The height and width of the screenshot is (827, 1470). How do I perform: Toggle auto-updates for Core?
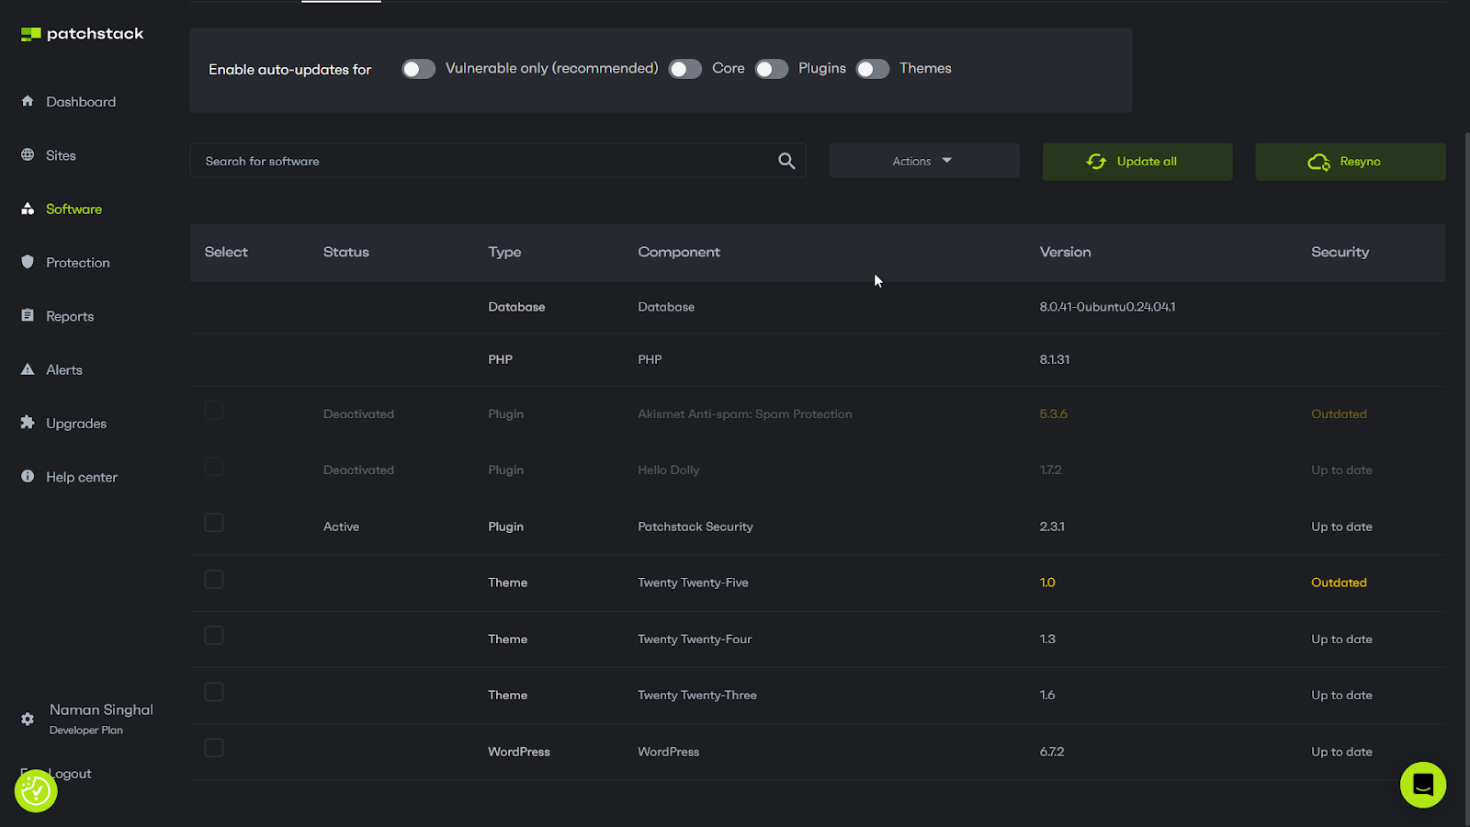[x=684, y=69]
